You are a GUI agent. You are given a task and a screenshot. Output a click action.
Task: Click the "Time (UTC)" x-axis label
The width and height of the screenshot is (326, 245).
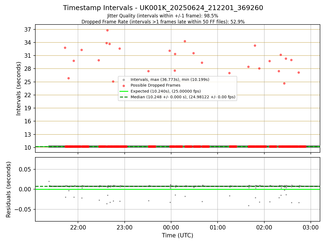click(x=177, y=235)
